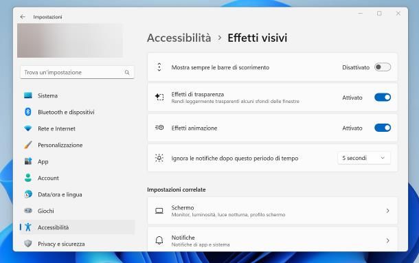Click the Account person icon

[x=28, y=178]
